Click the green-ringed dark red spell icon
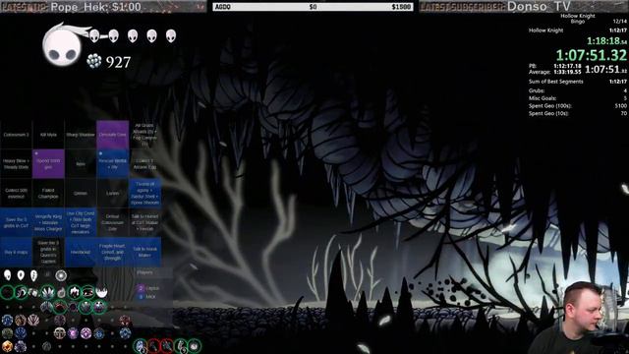Viewport: 629px width, 354px height. 60,307
